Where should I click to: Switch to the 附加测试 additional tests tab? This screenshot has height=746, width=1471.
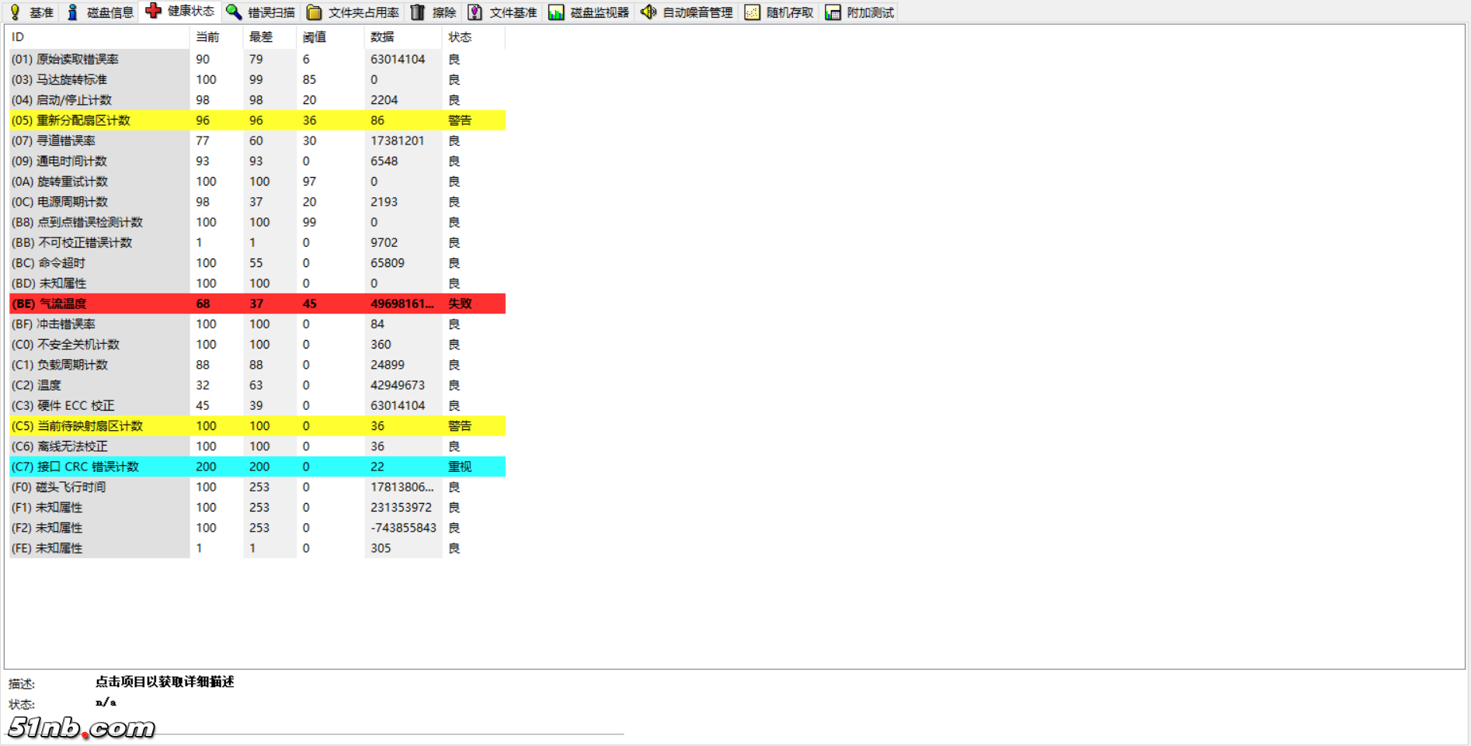click(x=859, y=12)
